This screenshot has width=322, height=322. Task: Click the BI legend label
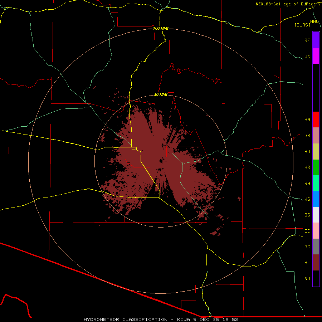(307, 263)
